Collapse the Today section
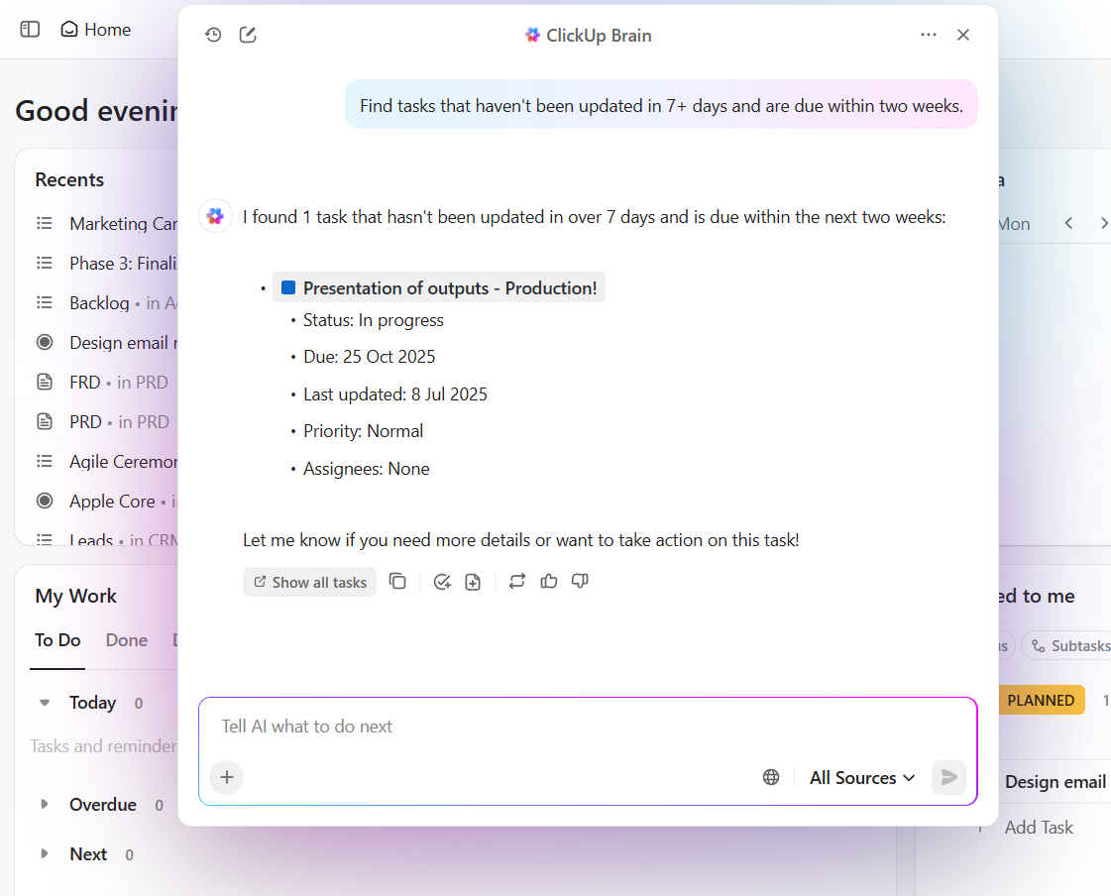The width and height of the screenshot is (1111, 896). pos(44,702)
